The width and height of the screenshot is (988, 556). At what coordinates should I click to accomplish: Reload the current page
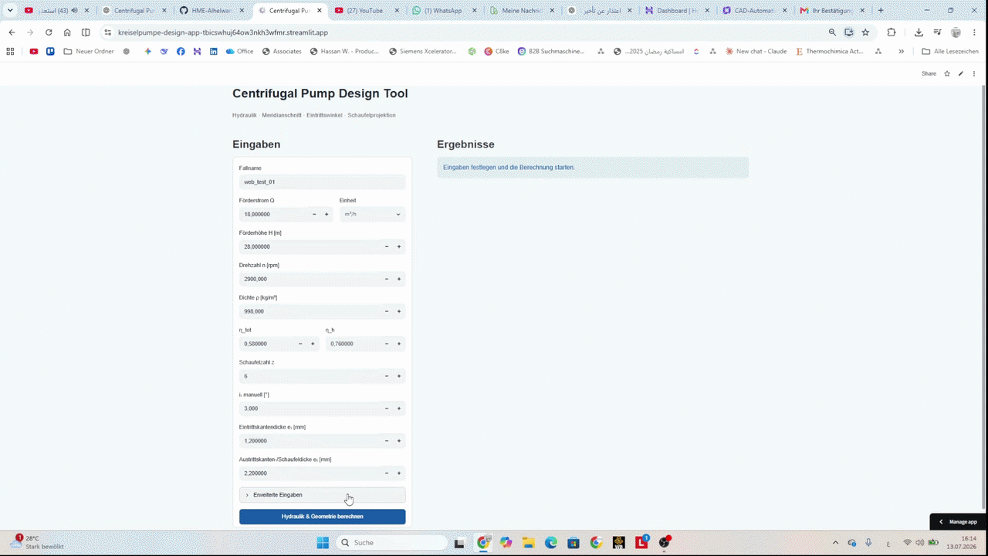pyautogui.click(x=49, y=32)
